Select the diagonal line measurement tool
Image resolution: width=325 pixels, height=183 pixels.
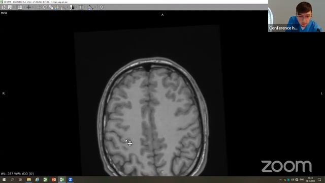(91, 7)
